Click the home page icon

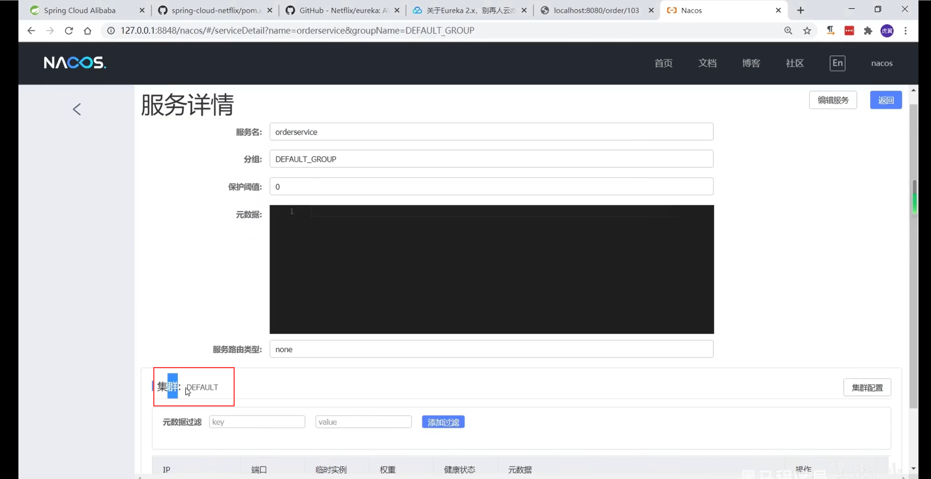(88, 31)
